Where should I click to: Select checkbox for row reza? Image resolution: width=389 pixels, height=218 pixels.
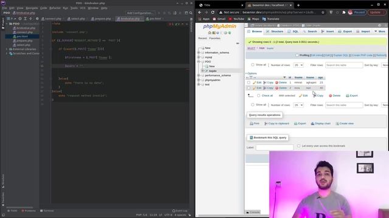pyautogui.click(x=249, y=88)
